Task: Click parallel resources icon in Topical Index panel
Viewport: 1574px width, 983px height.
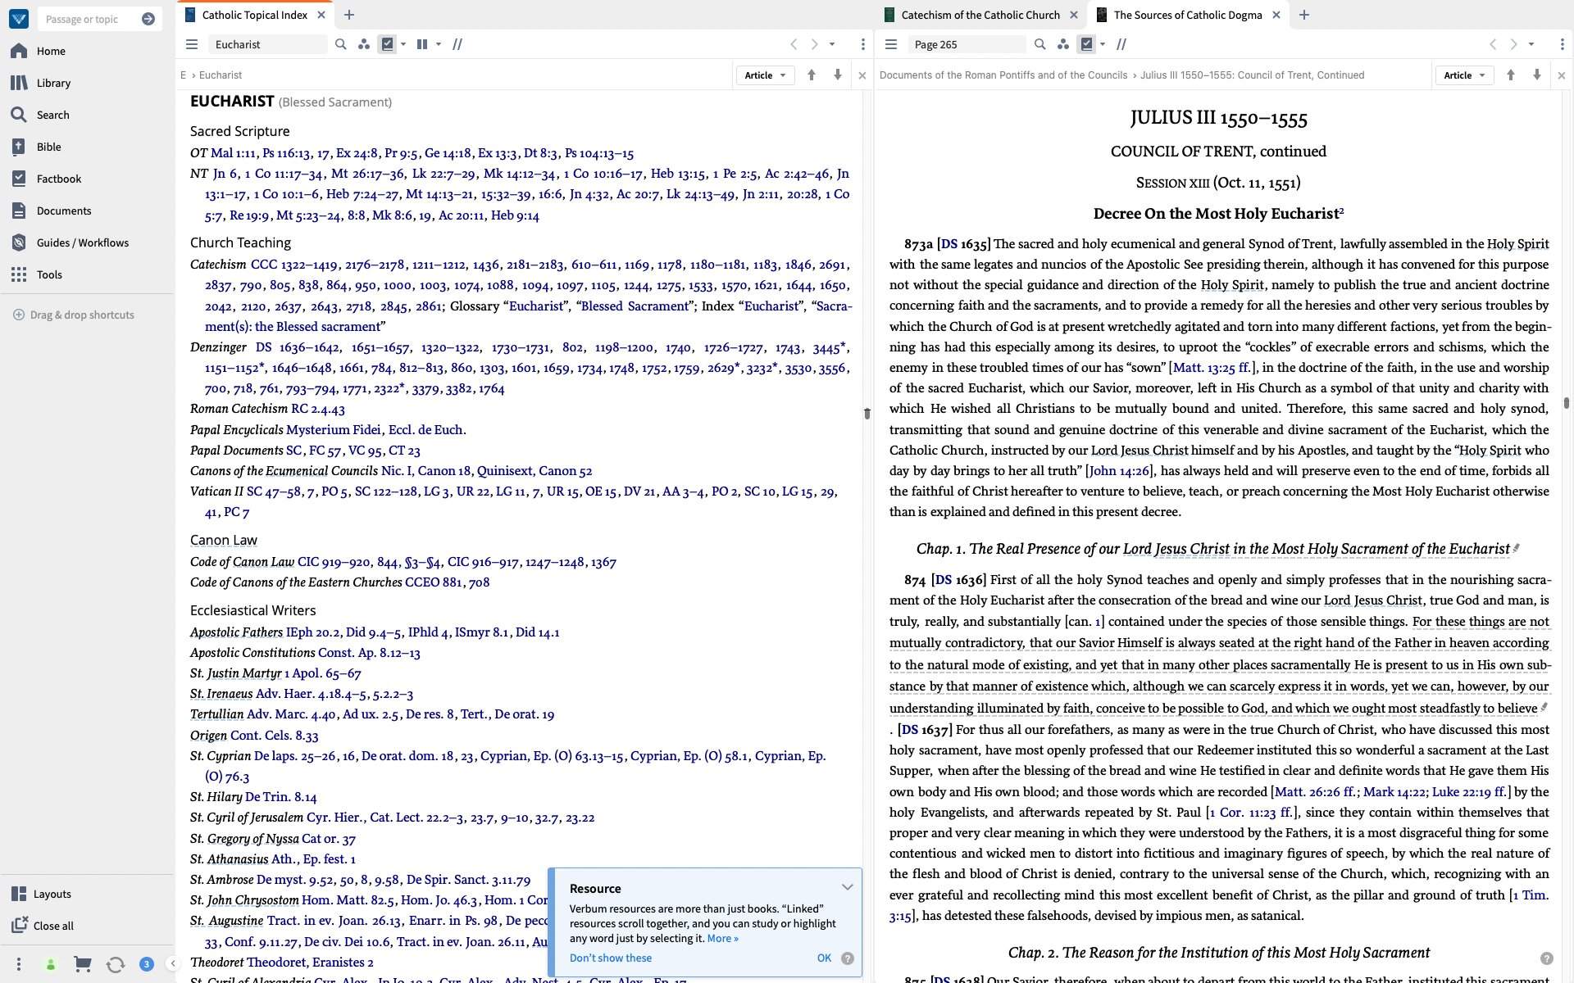Action: click(x=457, y=44)
